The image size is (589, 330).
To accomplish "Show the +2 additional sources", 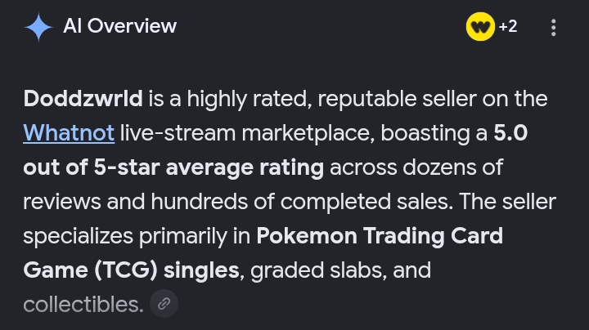I will [x=508, y=27].
